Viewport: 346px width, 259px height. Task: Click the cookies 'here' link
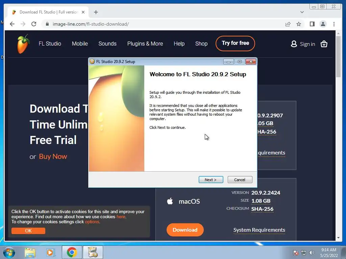121,217
